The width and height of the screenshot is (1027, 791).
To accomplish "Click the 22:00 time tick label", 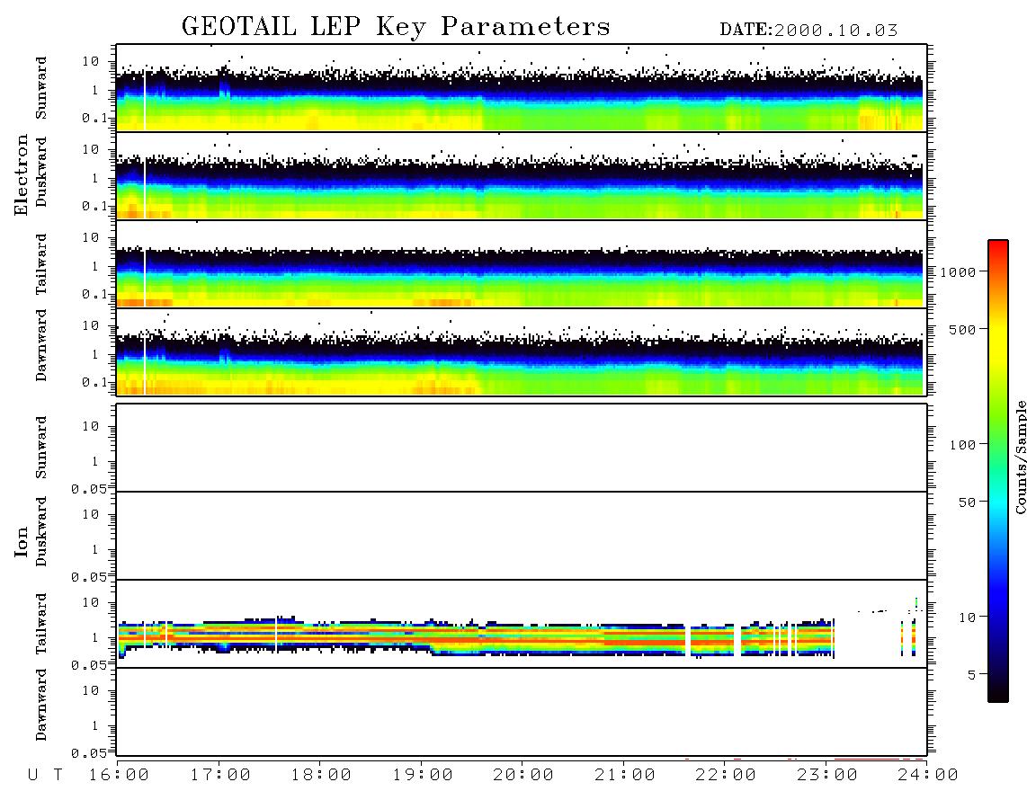I will [726, 776].
